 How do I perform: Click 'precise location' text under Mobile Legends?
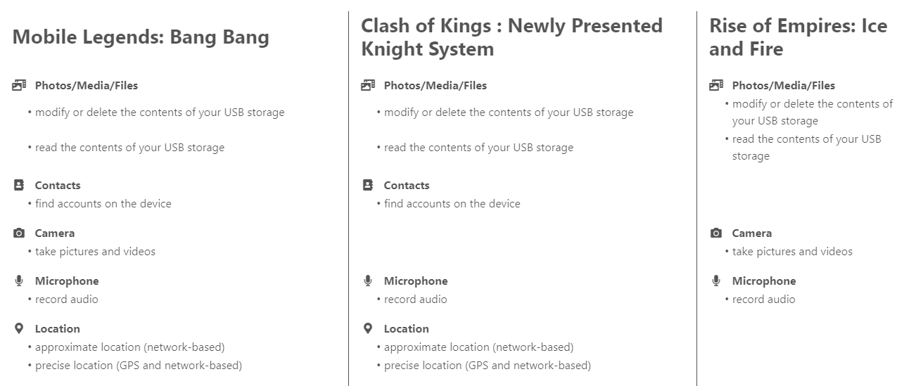pos(138,366)
